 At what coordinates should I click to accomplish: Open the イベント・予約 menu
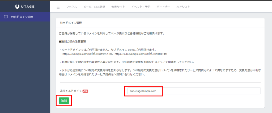coord(141,7)
